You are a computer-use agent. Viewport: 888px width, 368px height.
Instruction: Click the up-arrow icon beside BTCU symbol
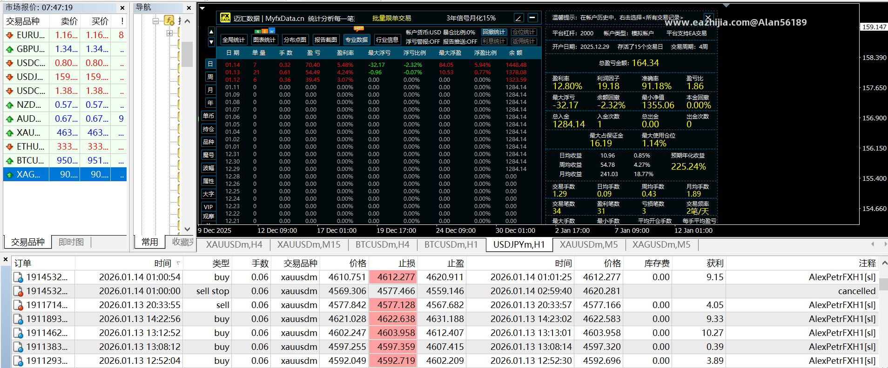click(x=9, y=160)
